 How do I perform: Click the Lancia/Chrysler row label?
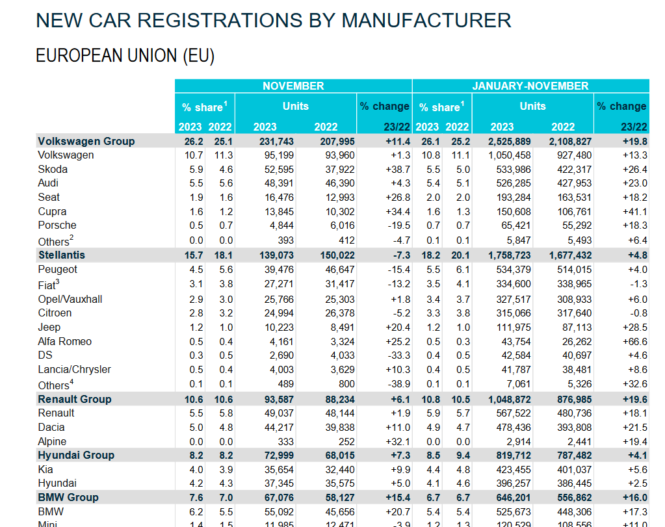[75, 369]
